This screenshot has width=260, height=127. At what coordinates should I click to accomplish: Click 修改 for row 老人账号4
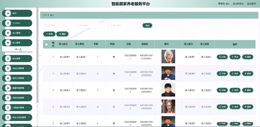click(x=235, y=107)
